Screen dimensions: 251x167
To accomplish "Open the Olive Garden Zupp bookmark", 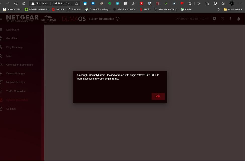I will 166,9.
